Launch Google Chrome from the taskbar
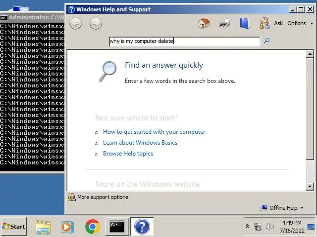Screen dimensions: 317x237 coord(93,227)
